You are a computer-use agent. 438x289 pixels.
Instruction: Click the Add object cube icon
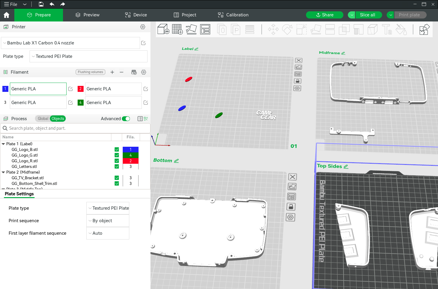[x=163, y=29]
